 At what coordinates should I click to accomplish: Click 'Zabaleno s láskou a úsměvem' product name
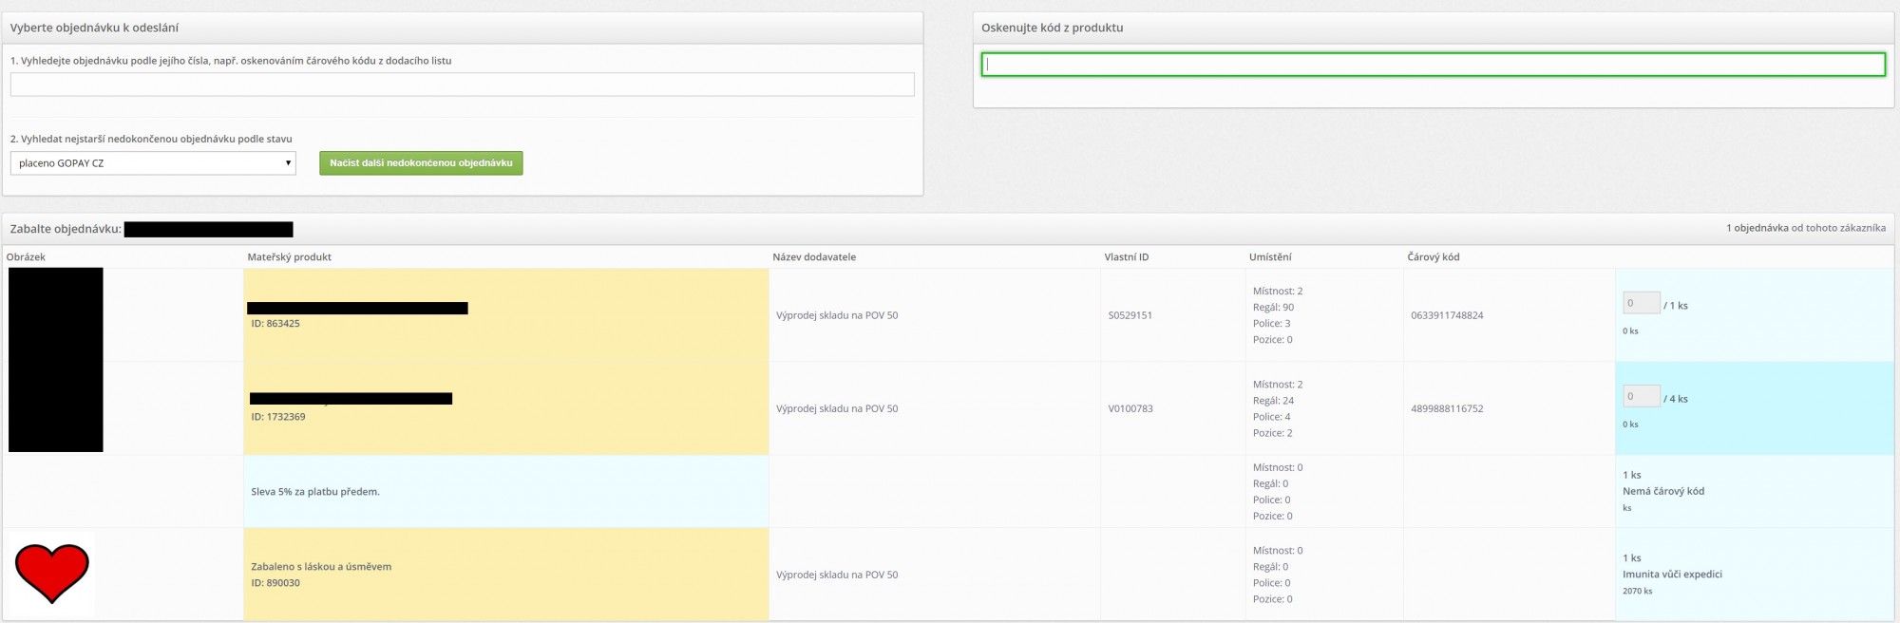(x=321, y=567)
